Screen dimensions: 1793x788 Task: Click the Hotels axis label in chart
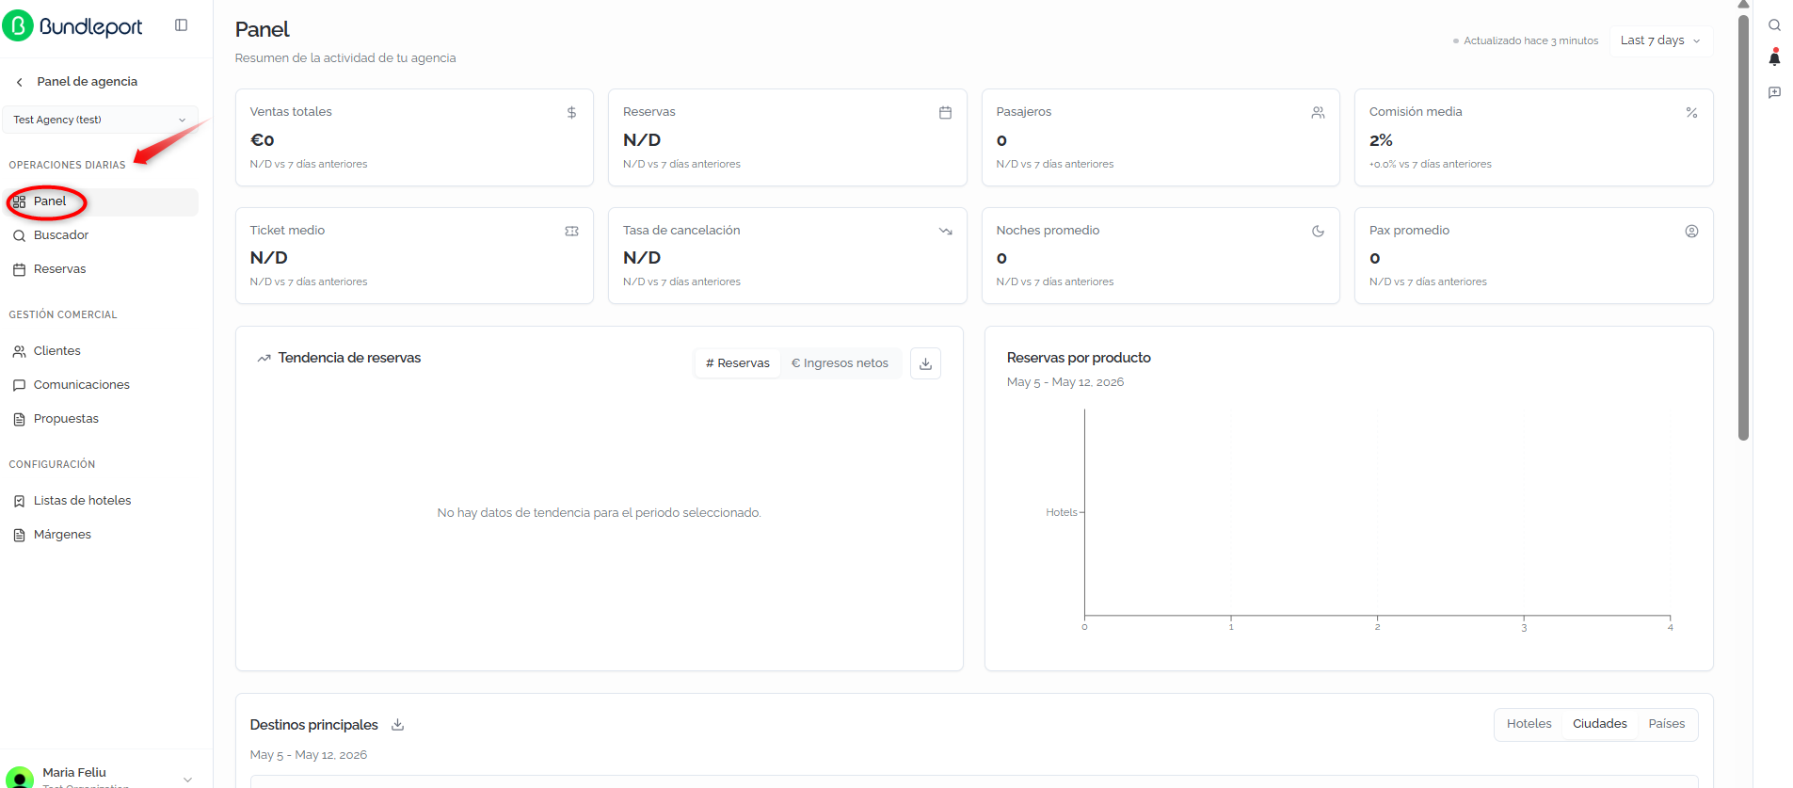(1061, 512)
